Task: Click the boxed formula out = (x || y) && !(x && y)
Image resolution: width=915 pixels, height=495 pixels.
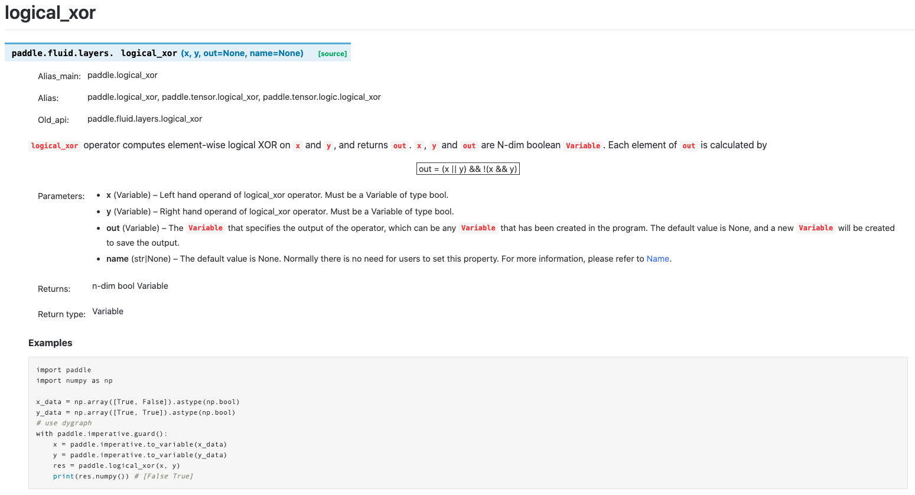Action: [x=468, y=169]
